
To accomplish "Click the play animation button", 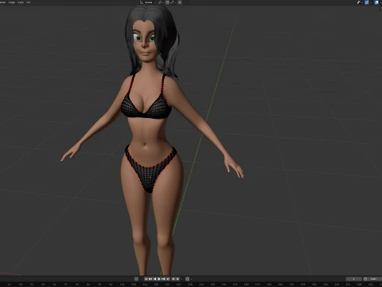I will click(x=159, y=279).
